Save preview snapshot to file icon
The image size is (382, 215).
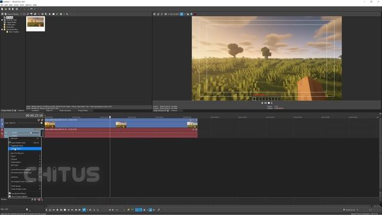click(191, 14)
